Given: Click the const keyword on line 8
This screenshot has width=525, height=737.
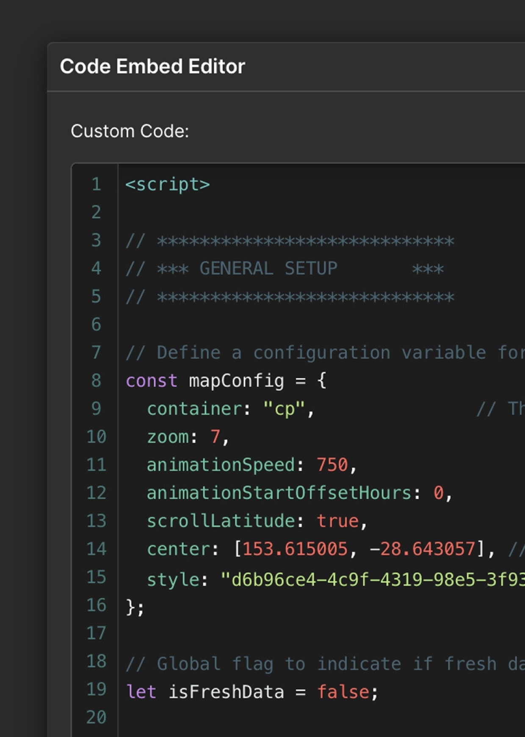Looking at the screenshot, I should click(152, 381).
